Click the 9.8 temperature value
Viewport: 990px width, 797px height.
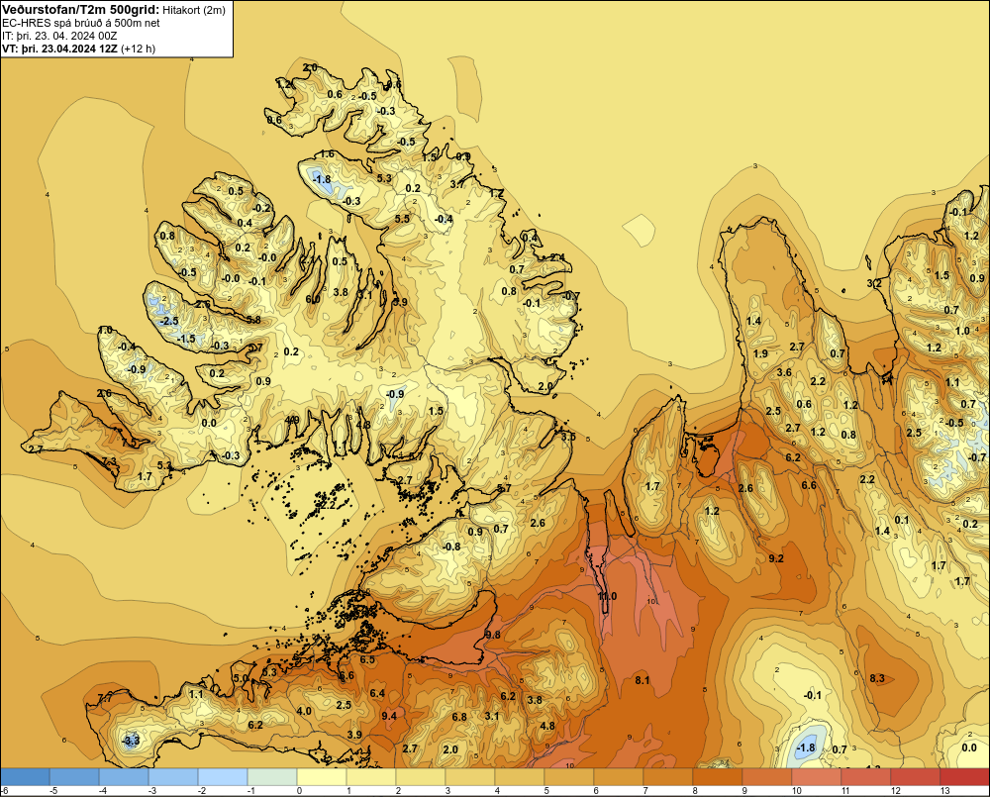(x=493, y=634)
